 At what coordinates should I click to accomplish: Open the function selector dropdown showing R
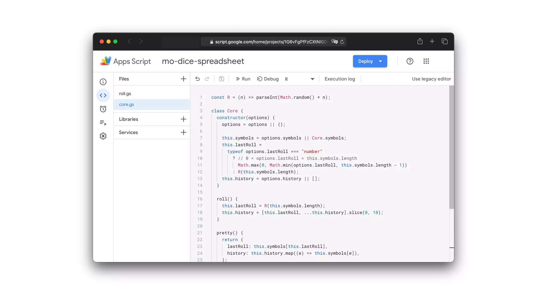click(x=300, y=79)
